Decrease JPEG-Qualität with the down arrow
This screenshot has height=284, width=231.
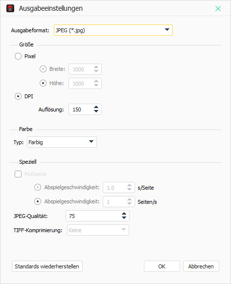[x=124, y=218]
